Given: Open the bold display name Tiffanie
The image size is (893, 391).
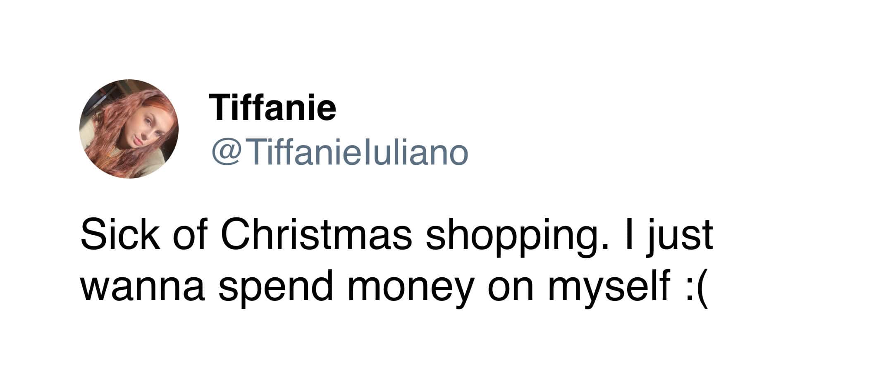Looking at the screenshot, I should (272, 107).
